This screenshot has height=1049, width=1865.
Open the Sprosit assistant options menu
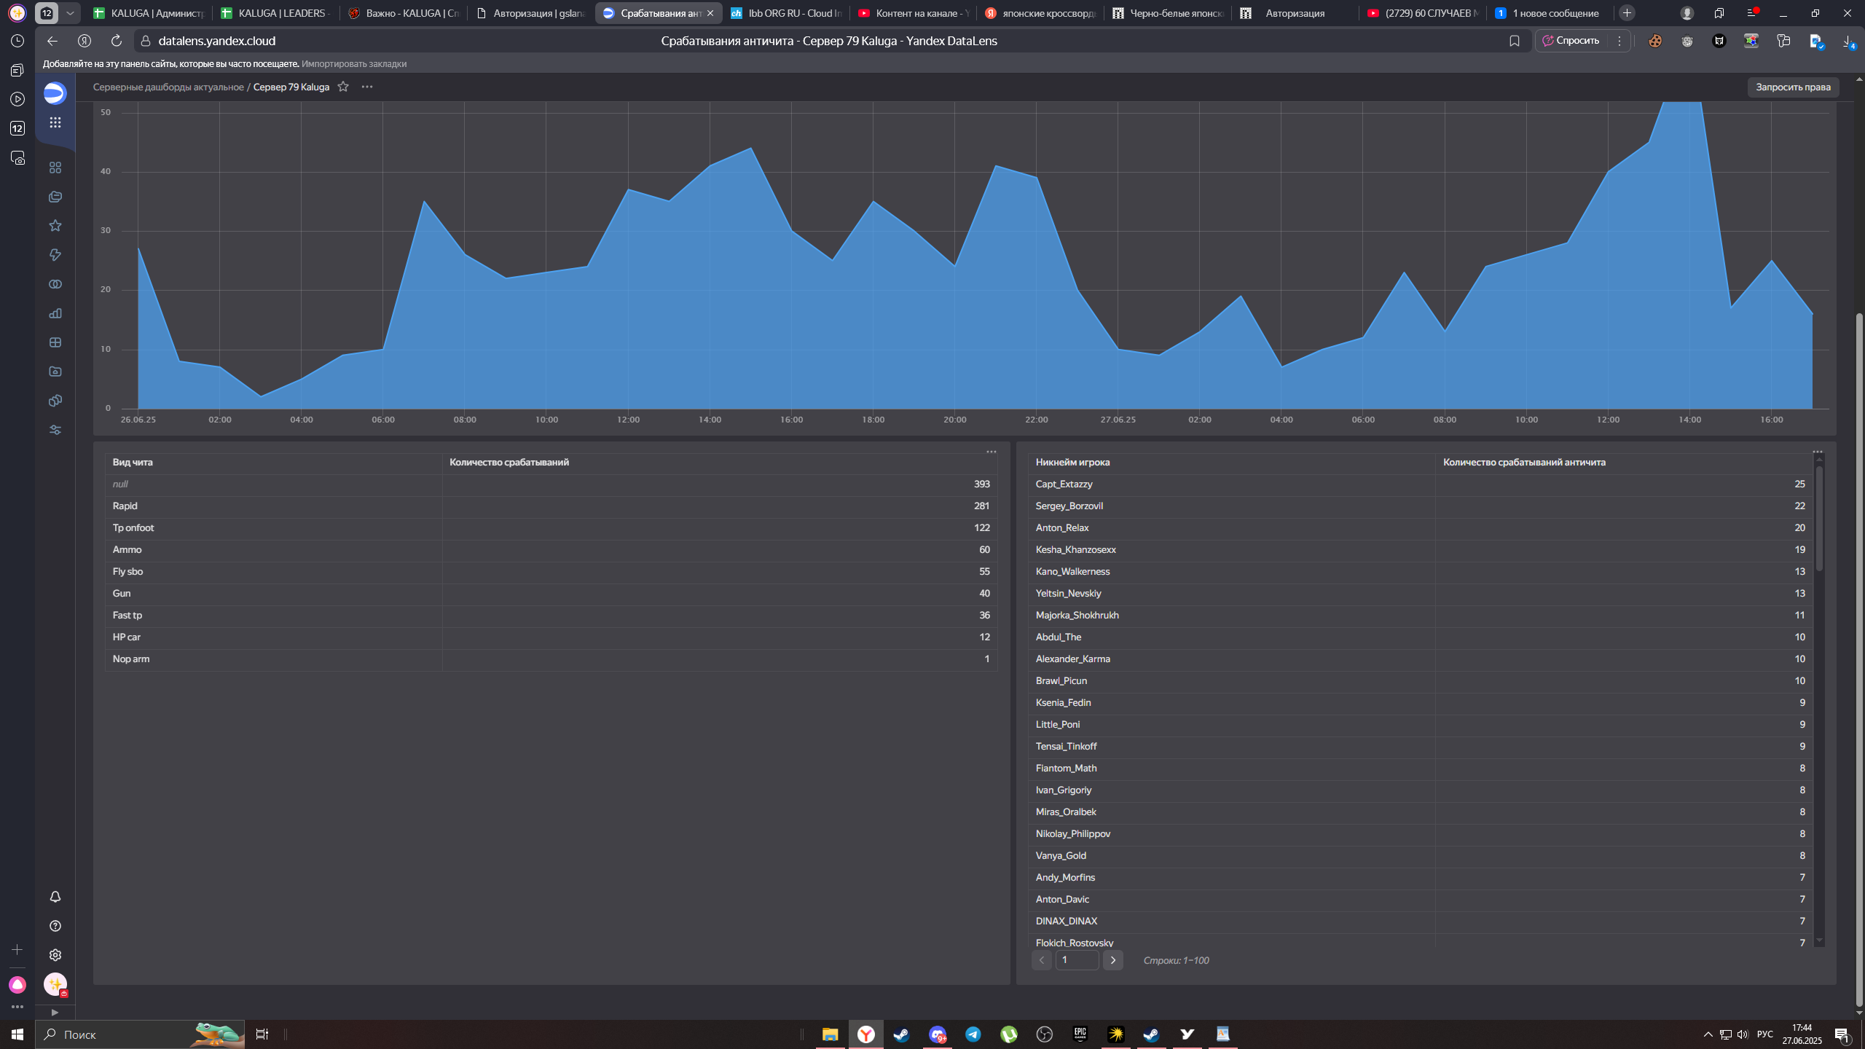click(x=1619, y=41)
